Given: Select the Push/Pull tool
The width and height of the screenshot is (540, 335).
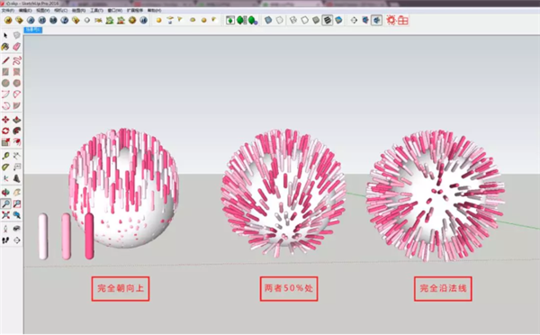Looking at the screenshot, I should click(17, 120).
